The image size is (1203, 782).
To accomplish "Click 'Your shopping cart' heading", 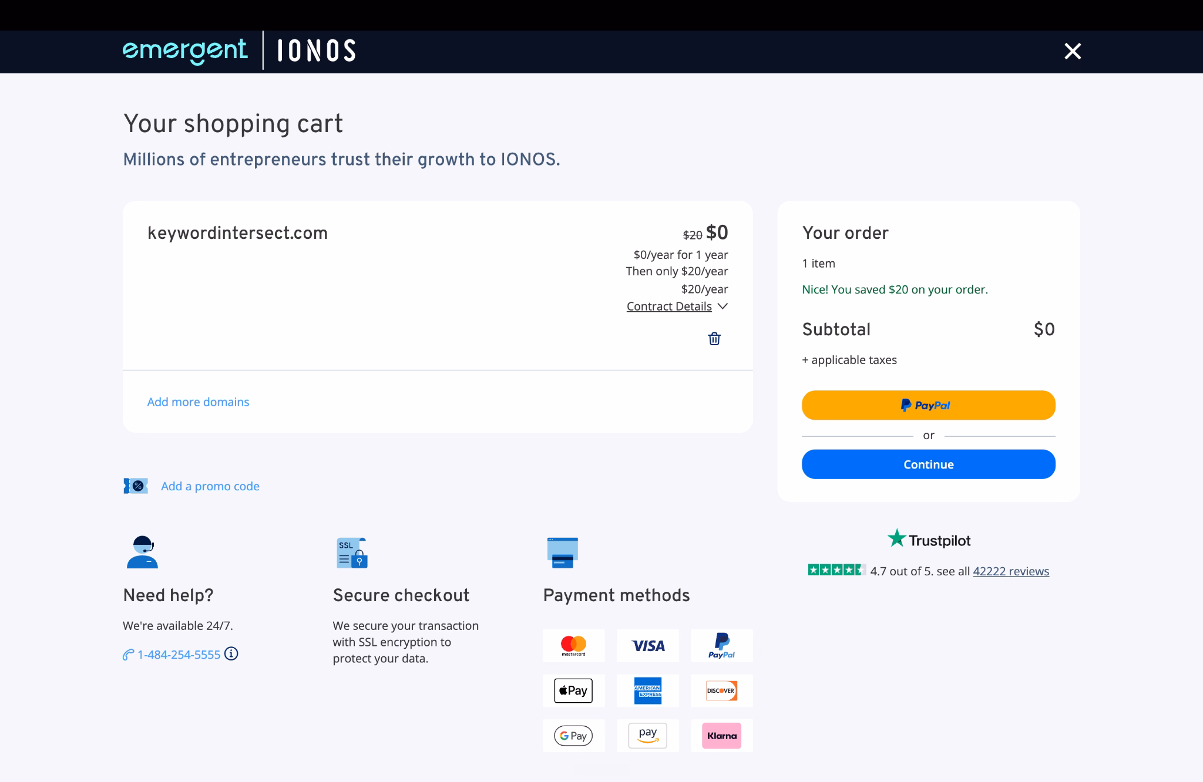I will [233, 123].
